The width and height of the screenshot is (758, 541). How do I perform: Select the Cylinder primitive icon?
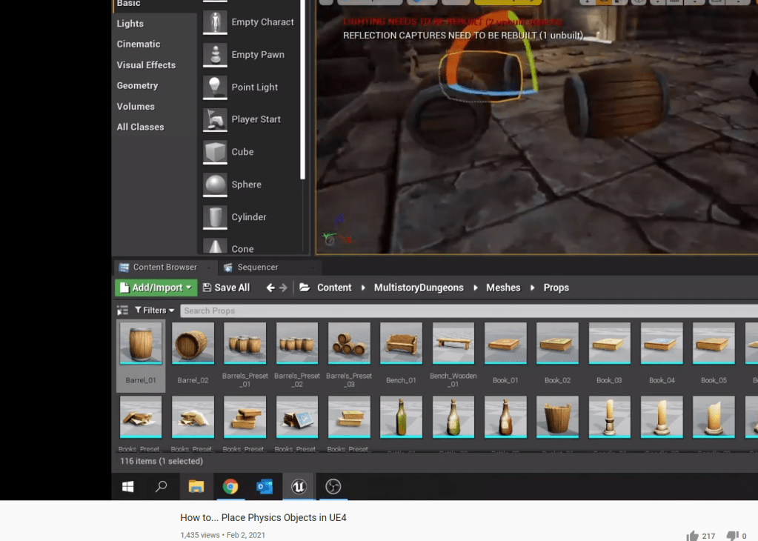tap(215, 217)
